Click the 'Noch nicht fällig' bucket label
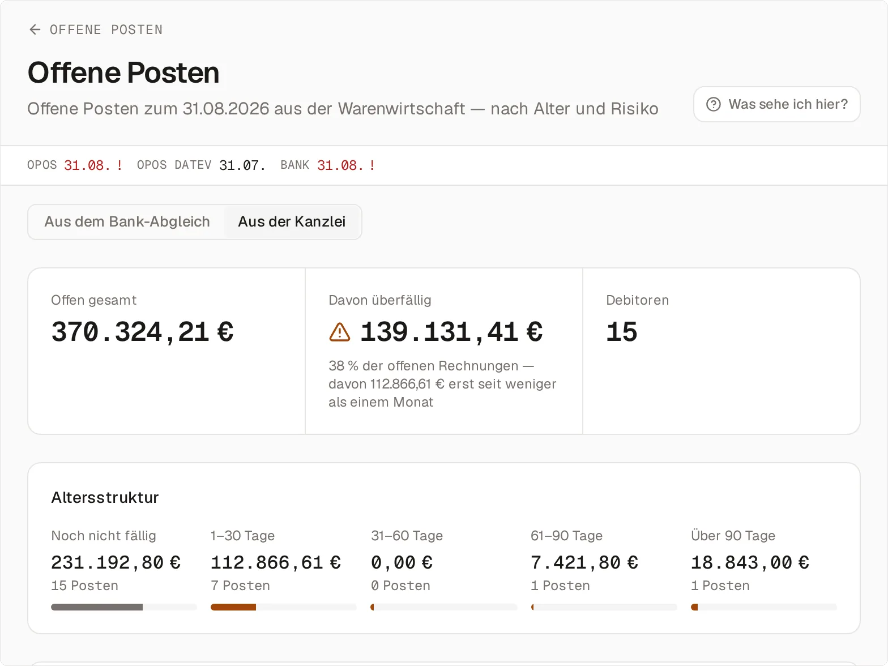 click(104, 536)
